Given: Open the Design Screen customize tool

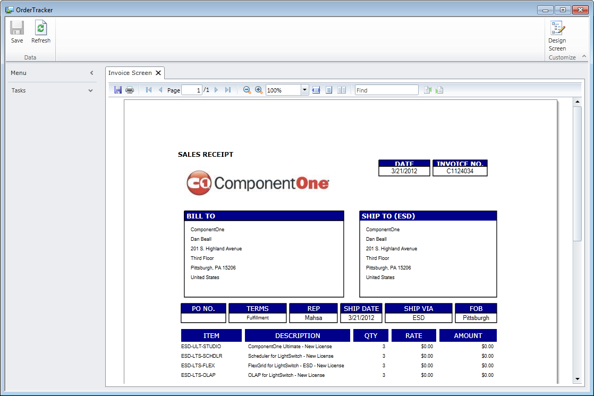Looking at the screenshot, I should tap(557, 36).
